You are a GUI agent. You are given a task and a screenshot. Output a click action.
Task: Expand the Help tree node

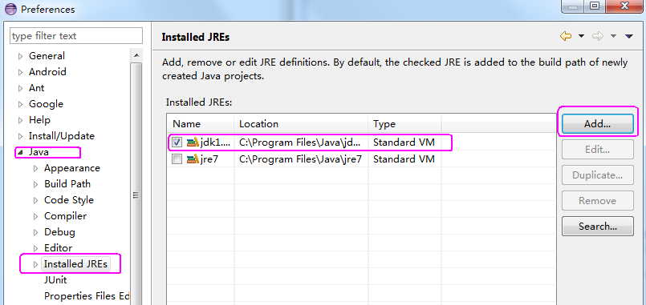(21, 120)
